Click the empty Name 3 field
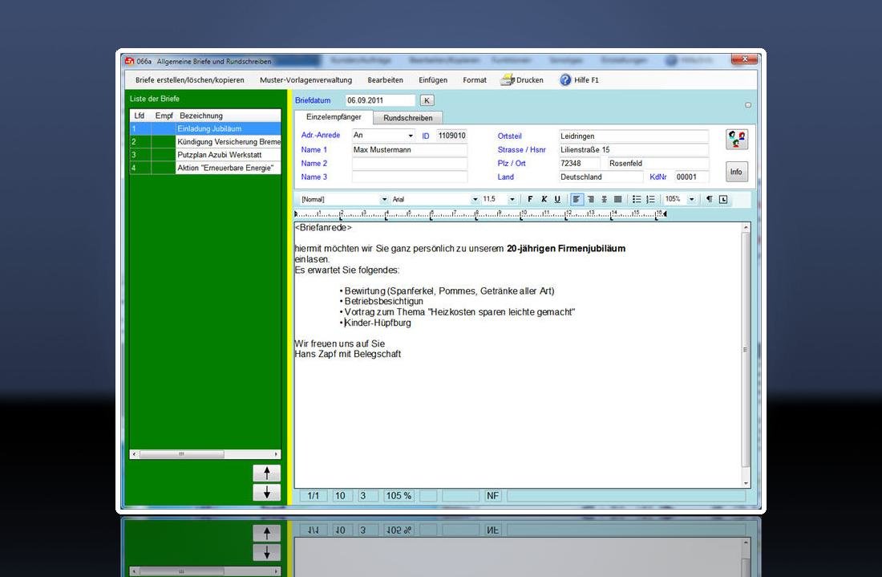Image resolution: width=882 pixels, height=577 pixels. click(410, 177)
